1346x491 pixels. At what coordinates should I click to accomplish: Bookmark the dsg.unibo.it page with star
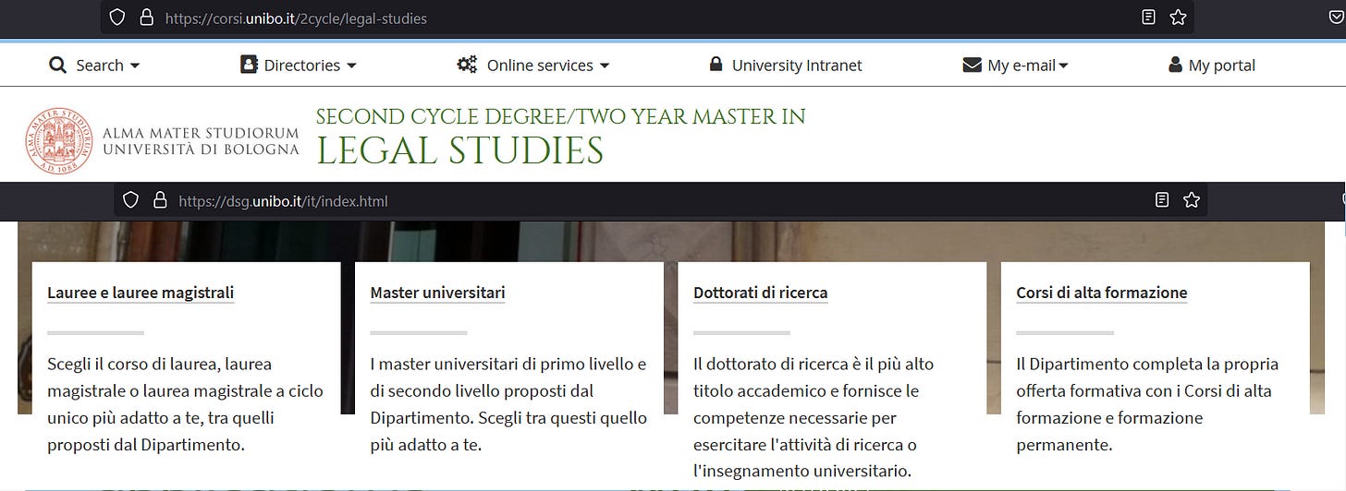[x=1192, y=200]
